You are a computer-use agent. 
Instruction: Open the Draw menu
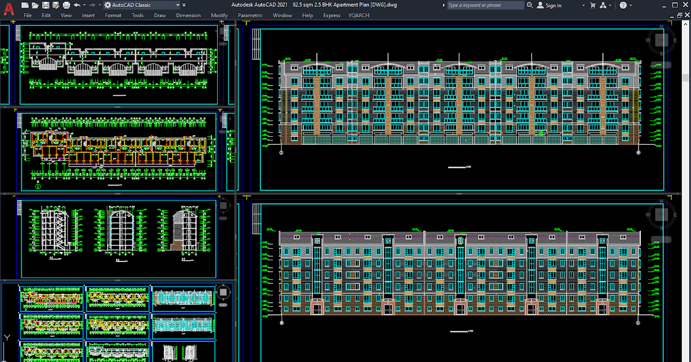[160, 16]
